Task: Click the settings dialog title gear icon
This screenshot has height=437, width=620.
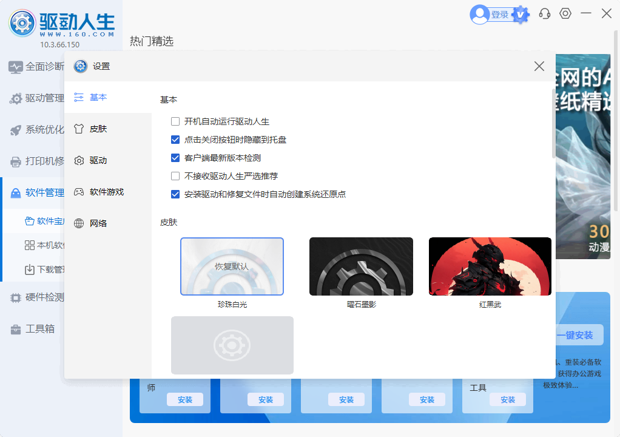Action: tap(81, 66)
